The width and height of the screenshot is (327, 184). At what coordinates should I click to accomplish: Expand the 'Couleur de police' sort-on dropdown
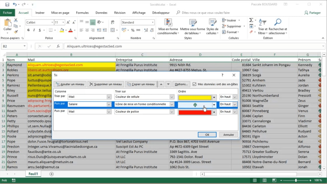pyautogui.click(x=172, y=112)
